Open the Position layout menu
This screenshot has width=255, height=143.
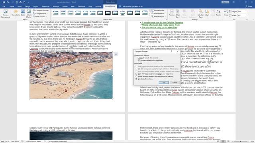click(172, 14)
